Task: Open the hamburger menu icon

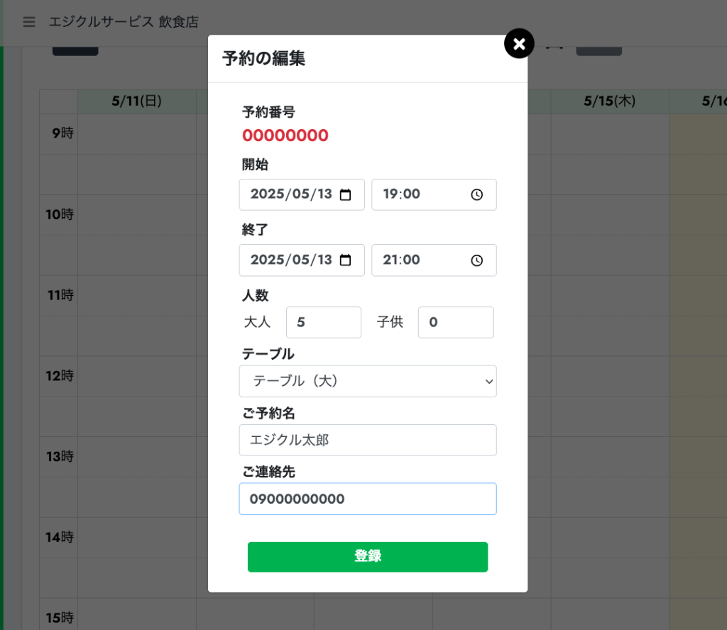Action: (28, 22)
